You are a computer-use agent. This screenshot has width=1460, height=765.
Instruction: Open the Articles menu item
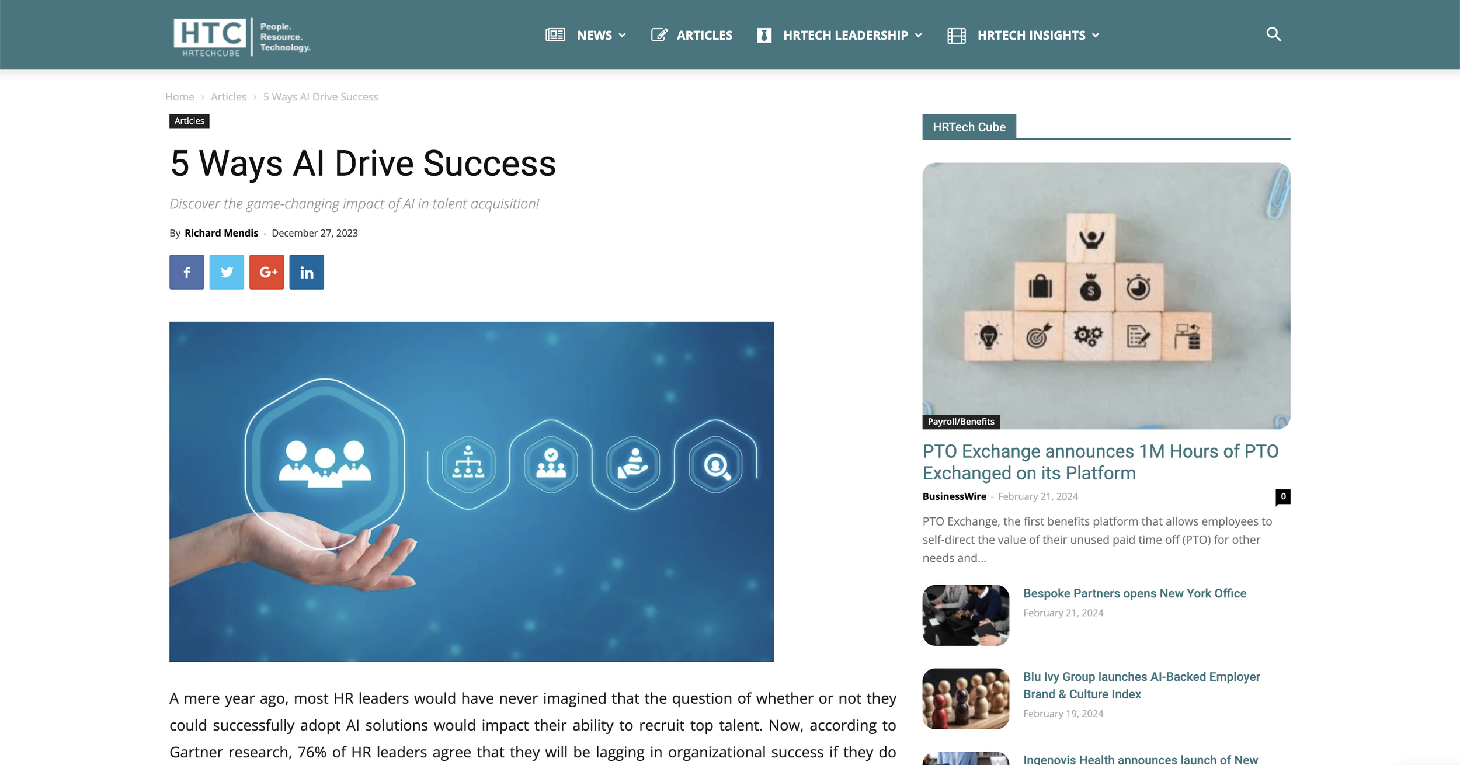pyautogui.click(x=704, y=35)
